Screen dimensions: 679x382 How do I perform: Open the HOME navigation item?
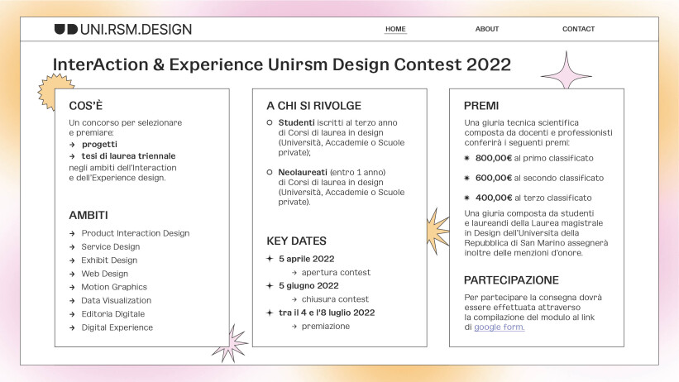[x=395, y=29]
